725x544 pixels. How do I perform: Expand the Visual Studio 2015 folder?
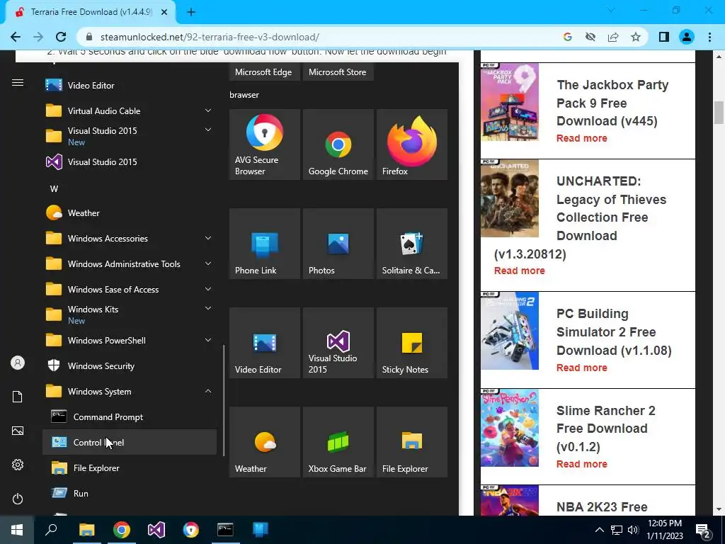(x=130, y=136)
